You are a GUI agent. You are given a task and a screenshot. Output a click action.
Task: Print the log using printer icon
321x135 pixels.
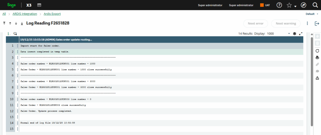[x=317, y=58]
